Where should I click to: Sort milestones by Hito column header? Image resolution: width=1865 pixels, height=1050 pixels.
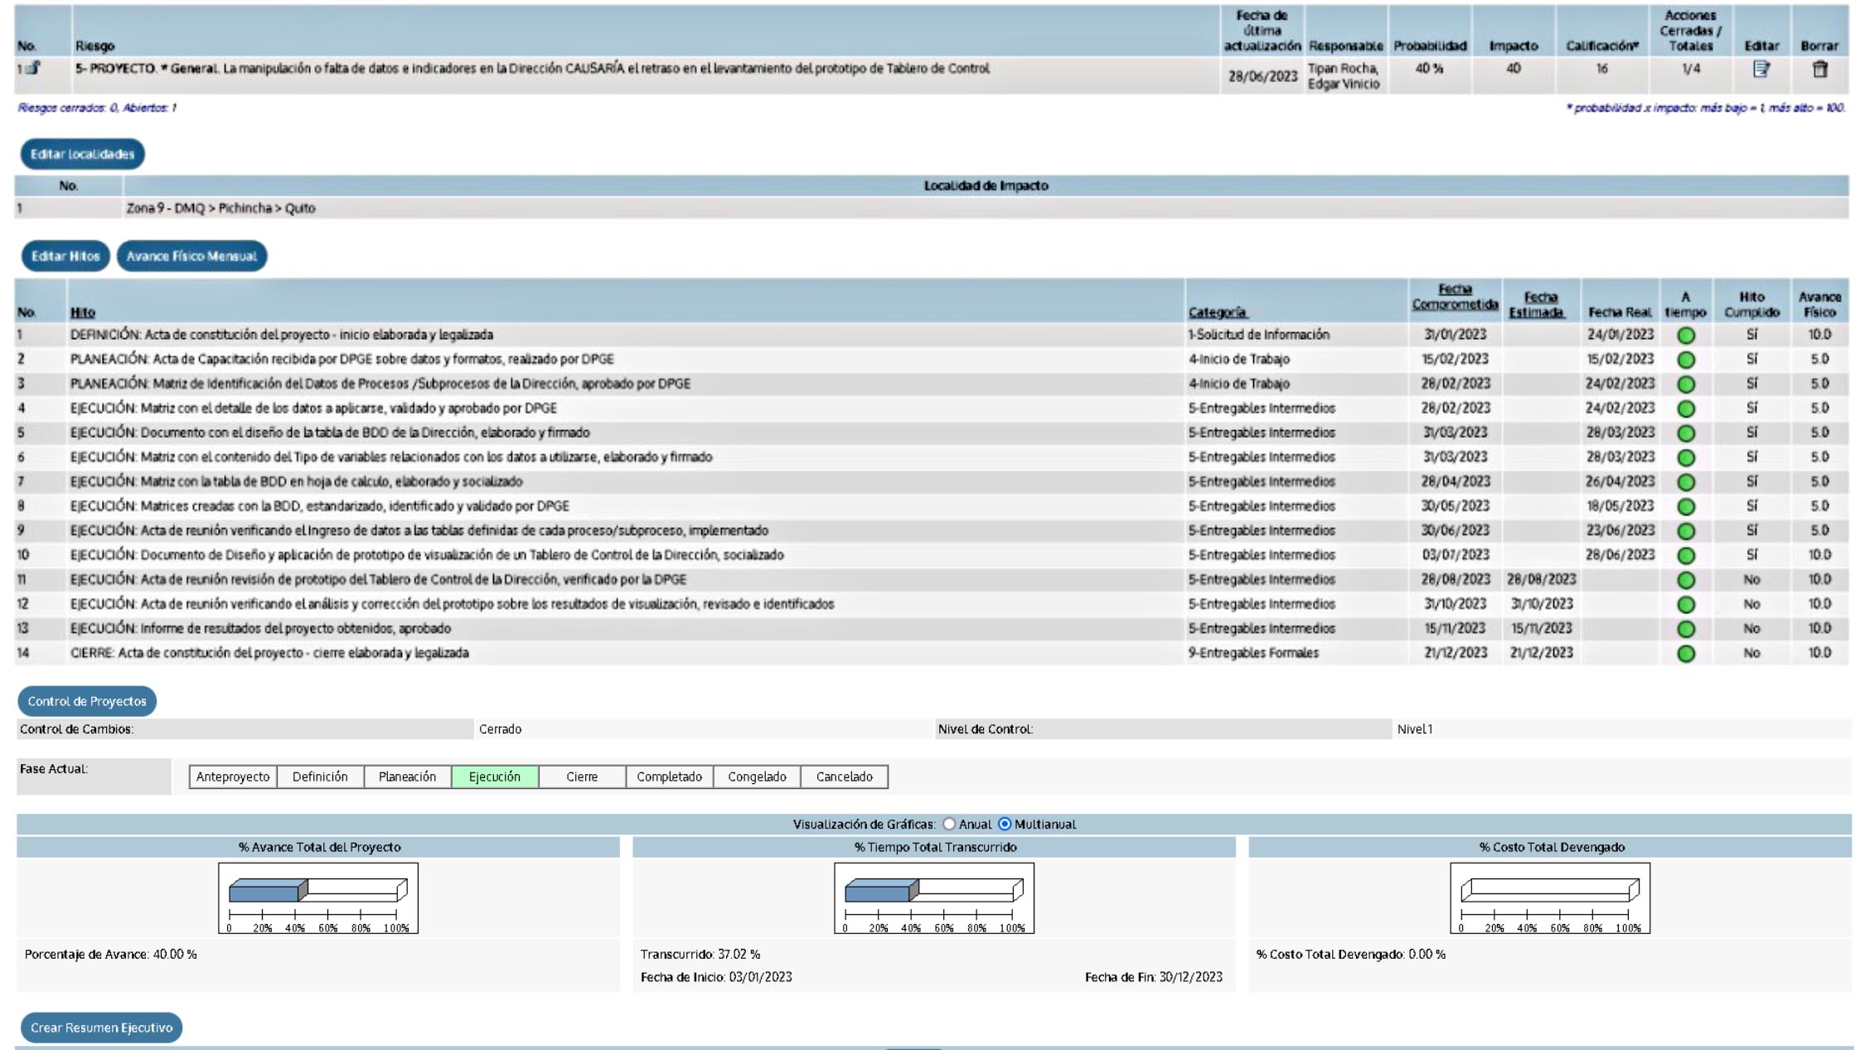82,312
